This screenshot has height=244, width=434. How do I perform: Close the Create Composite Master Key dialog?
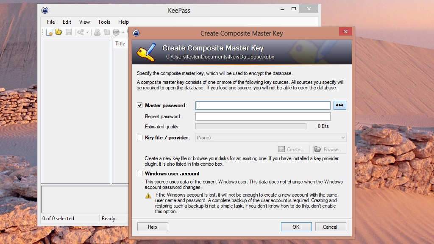click(x=346, y=31)
